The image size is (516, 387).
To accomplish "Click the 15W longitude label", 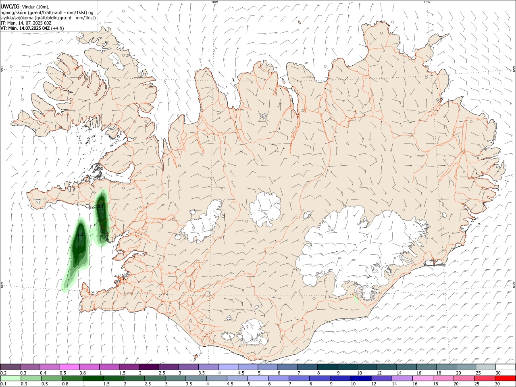I will click(x=427, y=2).
